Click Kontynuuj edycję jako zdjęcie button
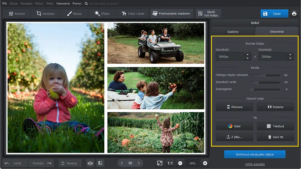This screenshot has height=169, width=301. (x=255, y=154)
